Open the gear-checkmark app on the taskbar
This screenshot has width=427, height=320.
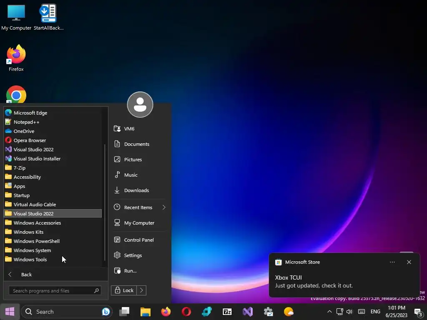[268, 312]
